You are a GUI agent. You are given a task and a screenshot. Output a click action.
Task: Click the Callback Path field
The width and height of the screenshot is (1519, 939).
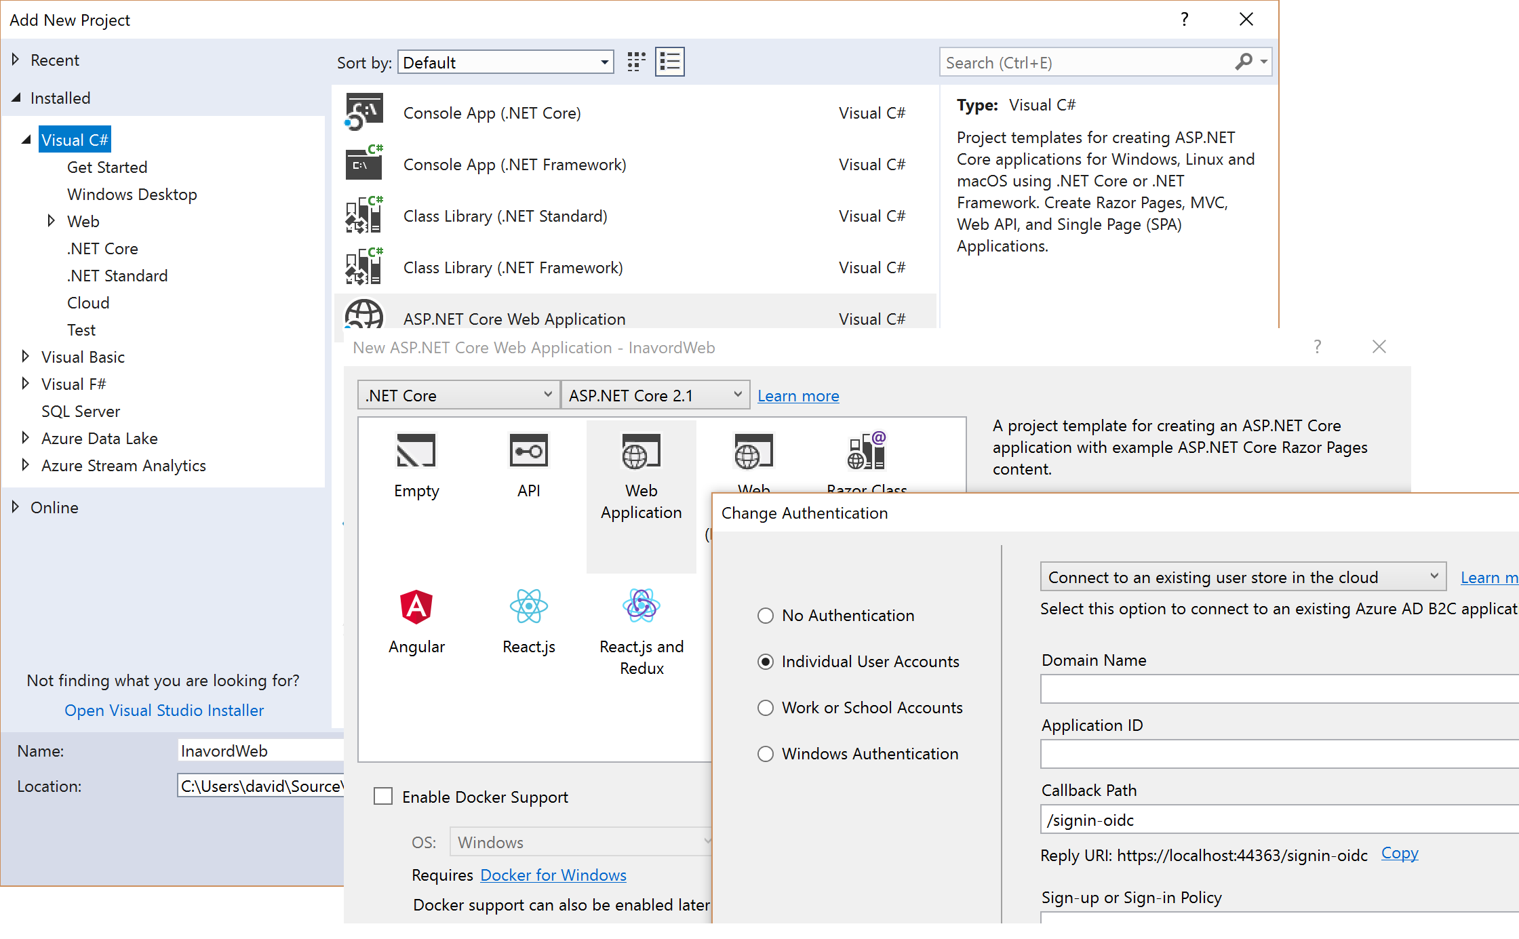pos(1280,819)
